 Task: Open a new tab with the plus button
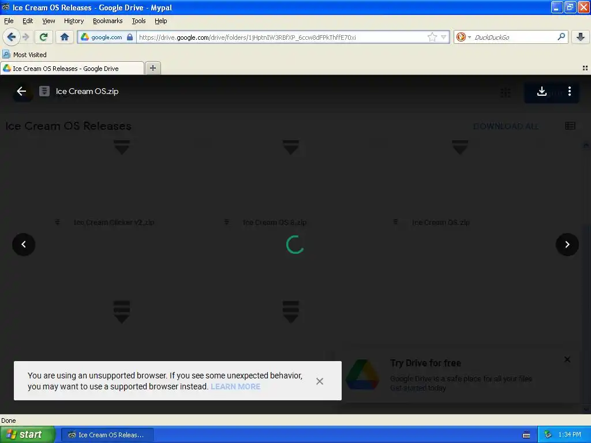pyautogui.click(x=152, y=68)
